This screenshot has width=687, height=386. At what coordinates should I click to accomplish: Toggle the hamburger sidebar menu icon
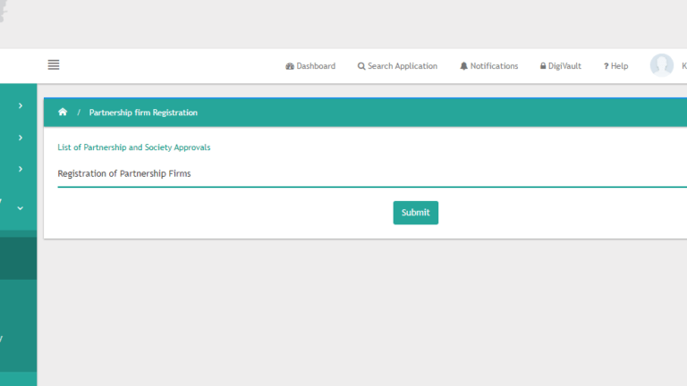pos(54,64)
